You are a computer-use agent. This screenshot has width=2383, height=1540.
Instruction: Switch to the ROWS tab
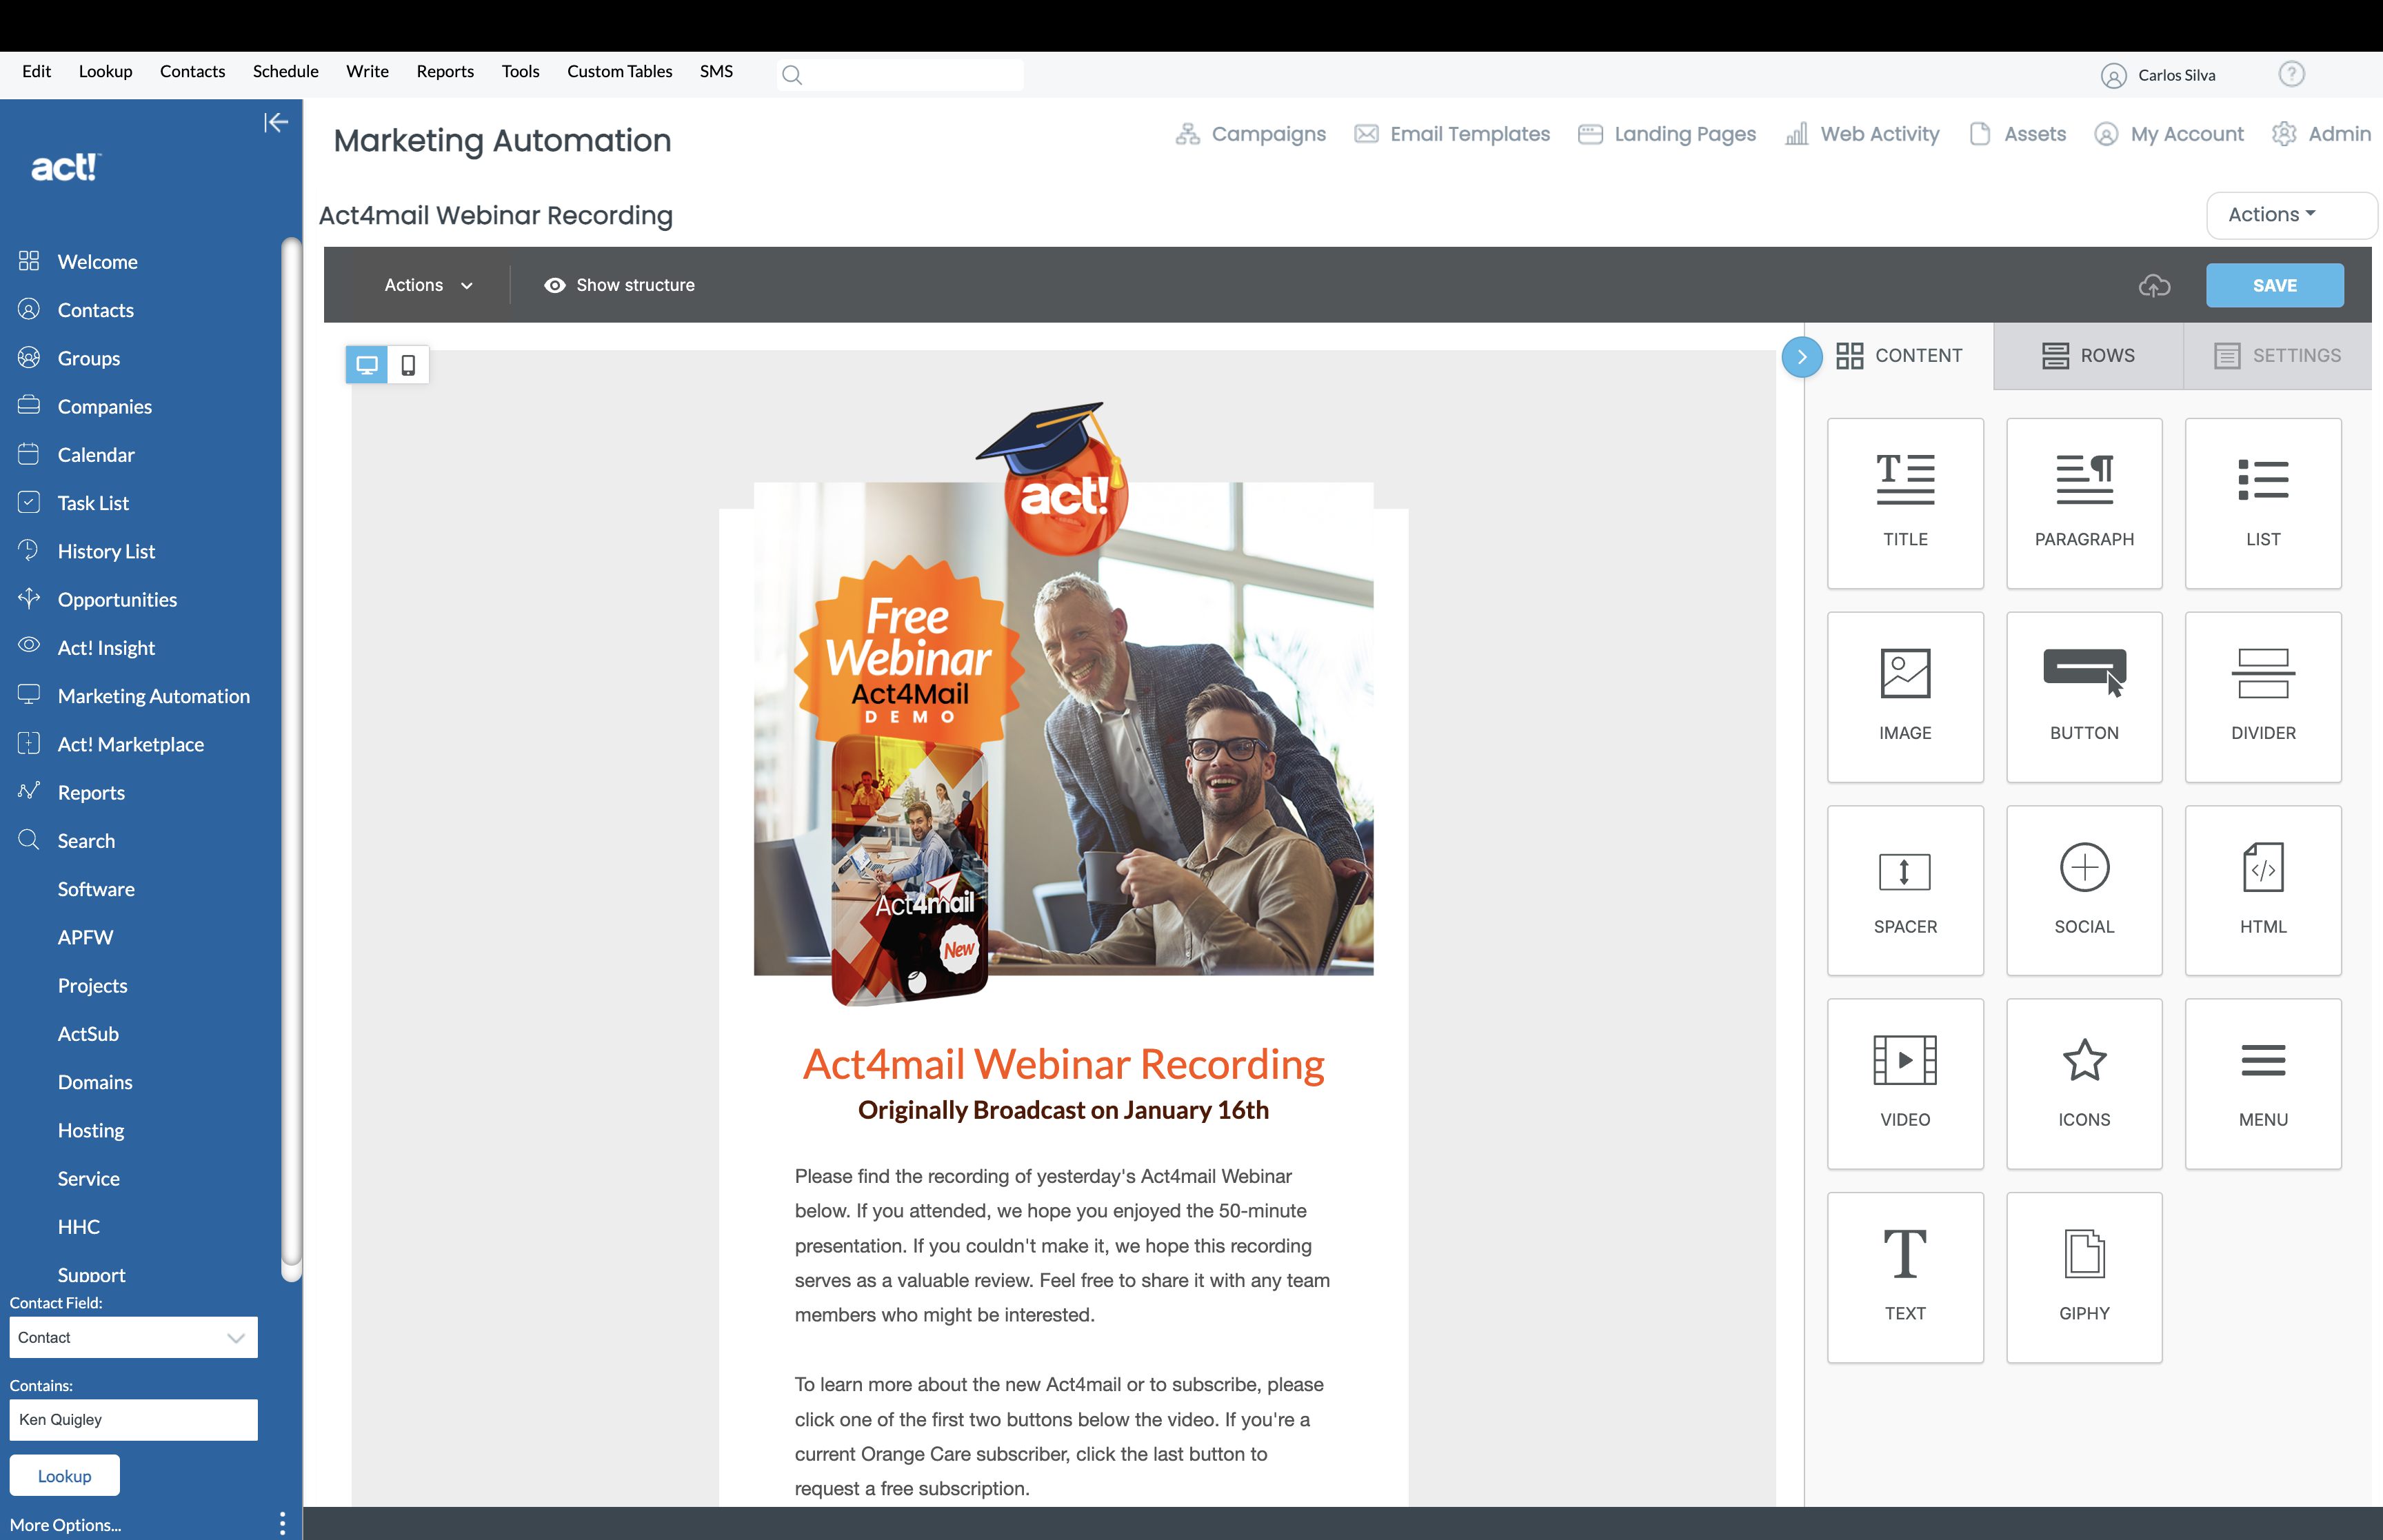pyautogui.click(x=2088, y=356)
